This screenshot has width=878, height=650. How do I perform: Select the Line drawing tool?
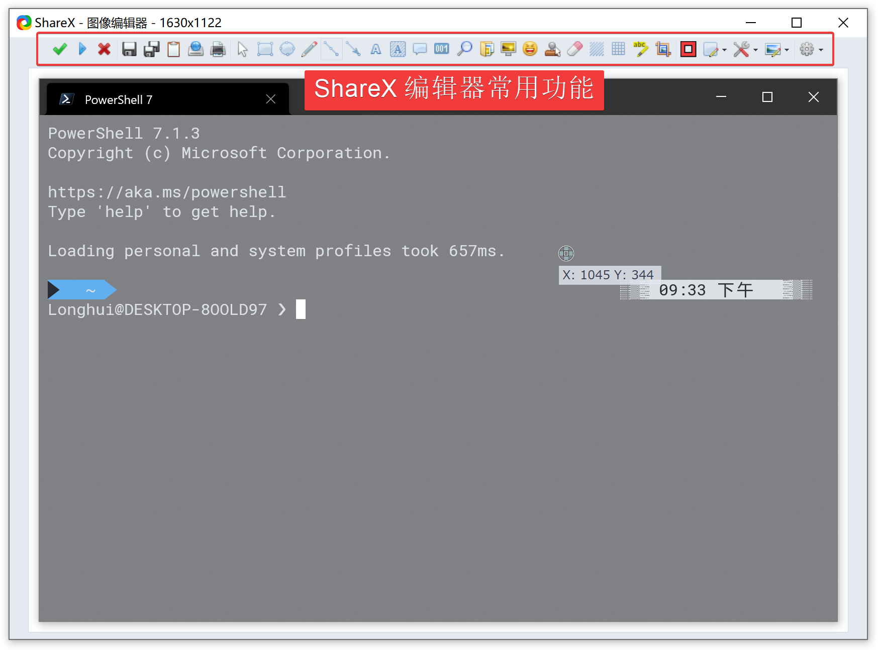(331, 49)
